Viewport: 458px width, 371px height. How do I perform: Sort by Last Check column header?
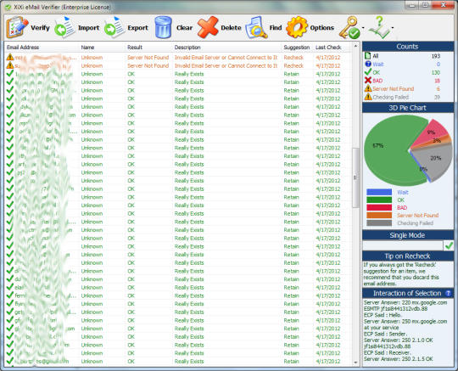(x=328, y=48)
